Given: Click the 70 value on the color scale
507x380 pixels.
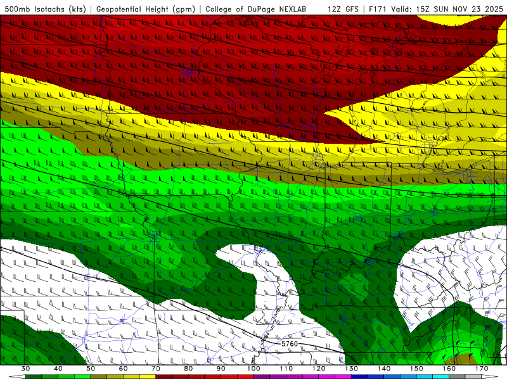Looking at the screenshot, I should tap(156, 369).
